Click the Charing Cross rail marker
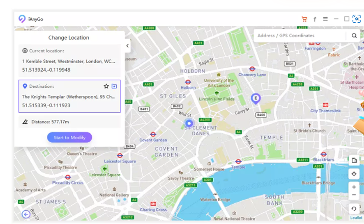 point(153,204)
